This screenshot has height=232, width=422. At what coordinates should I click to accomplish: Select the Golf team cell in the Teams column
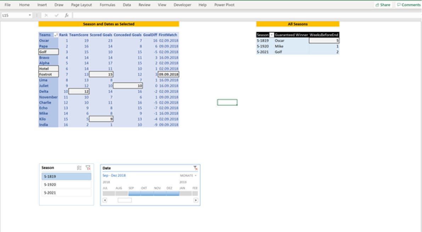pos(49,52)
